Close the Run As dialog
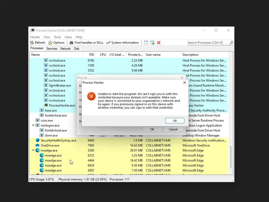 click(182, 78)
